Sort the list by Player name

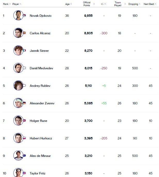[x=17, y=4]
